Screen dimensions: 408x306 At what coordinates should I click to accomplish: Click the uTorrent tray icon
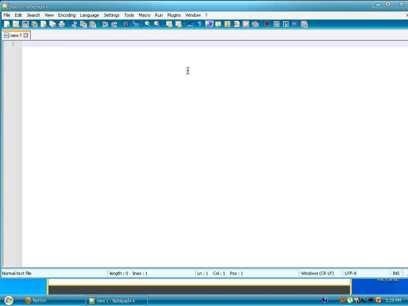pos(350,300)
